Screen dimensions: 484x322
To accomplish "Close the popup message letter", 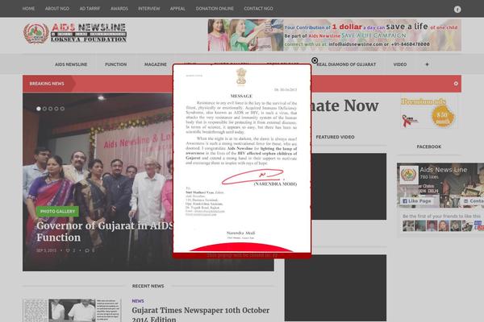I will click(x=315, y=60).
